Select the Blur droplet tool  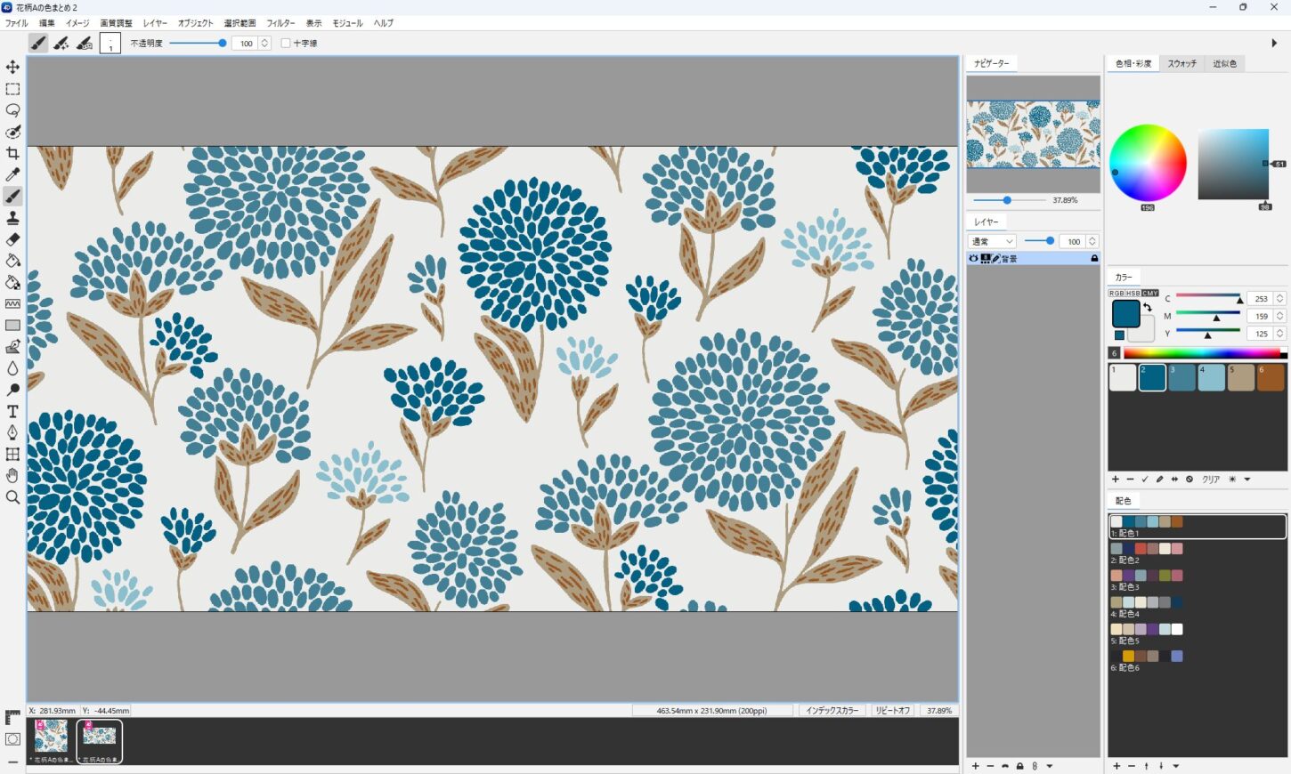point(12,368)
